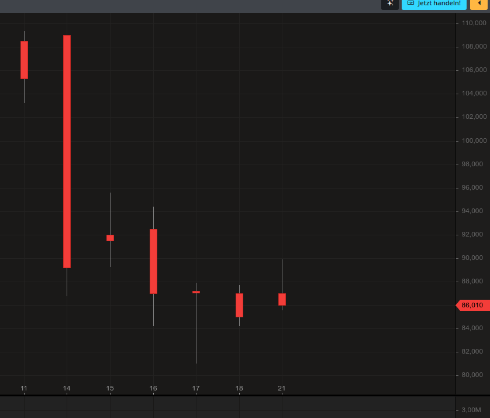Click the '18' date label on the time axis
Image resolution: width=490 pixels, height=418 pixels.
point(239,388)
